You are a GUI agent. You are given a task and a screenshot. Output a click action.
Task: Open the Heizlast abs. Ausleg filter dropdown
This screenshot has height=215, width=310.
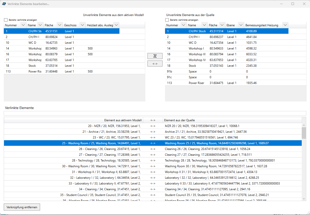[x=116, y=25]
